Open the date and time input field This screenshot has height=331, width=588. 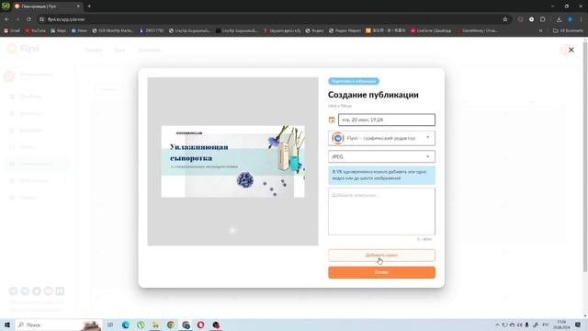click(x=387, y=120)
